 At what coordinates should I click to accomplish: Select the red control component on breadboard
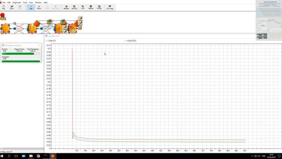[2, 15]
